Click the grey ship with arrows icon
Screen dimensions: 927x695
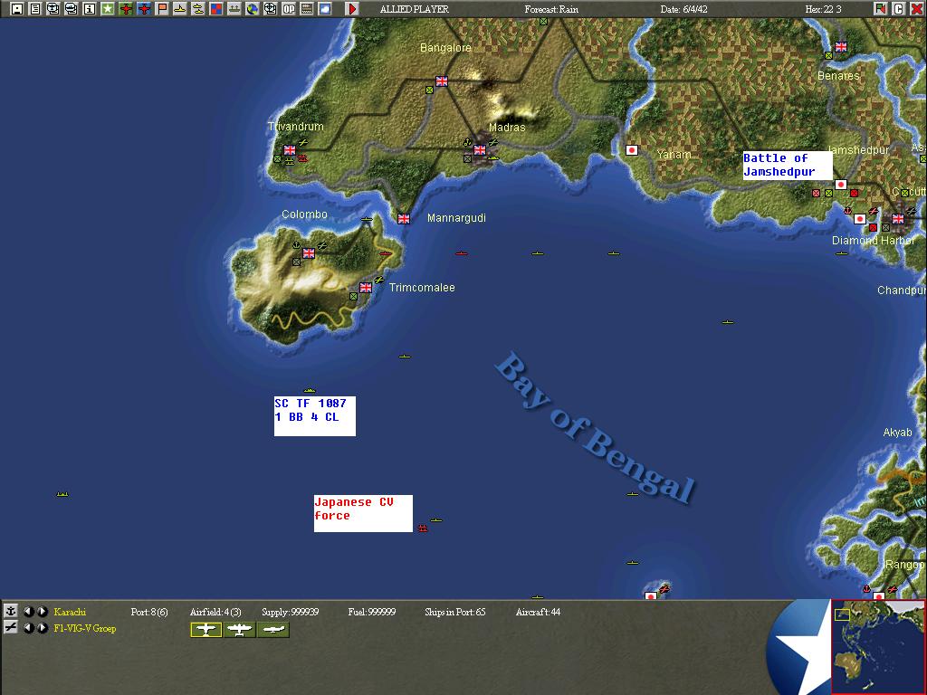tap(234, 9)
